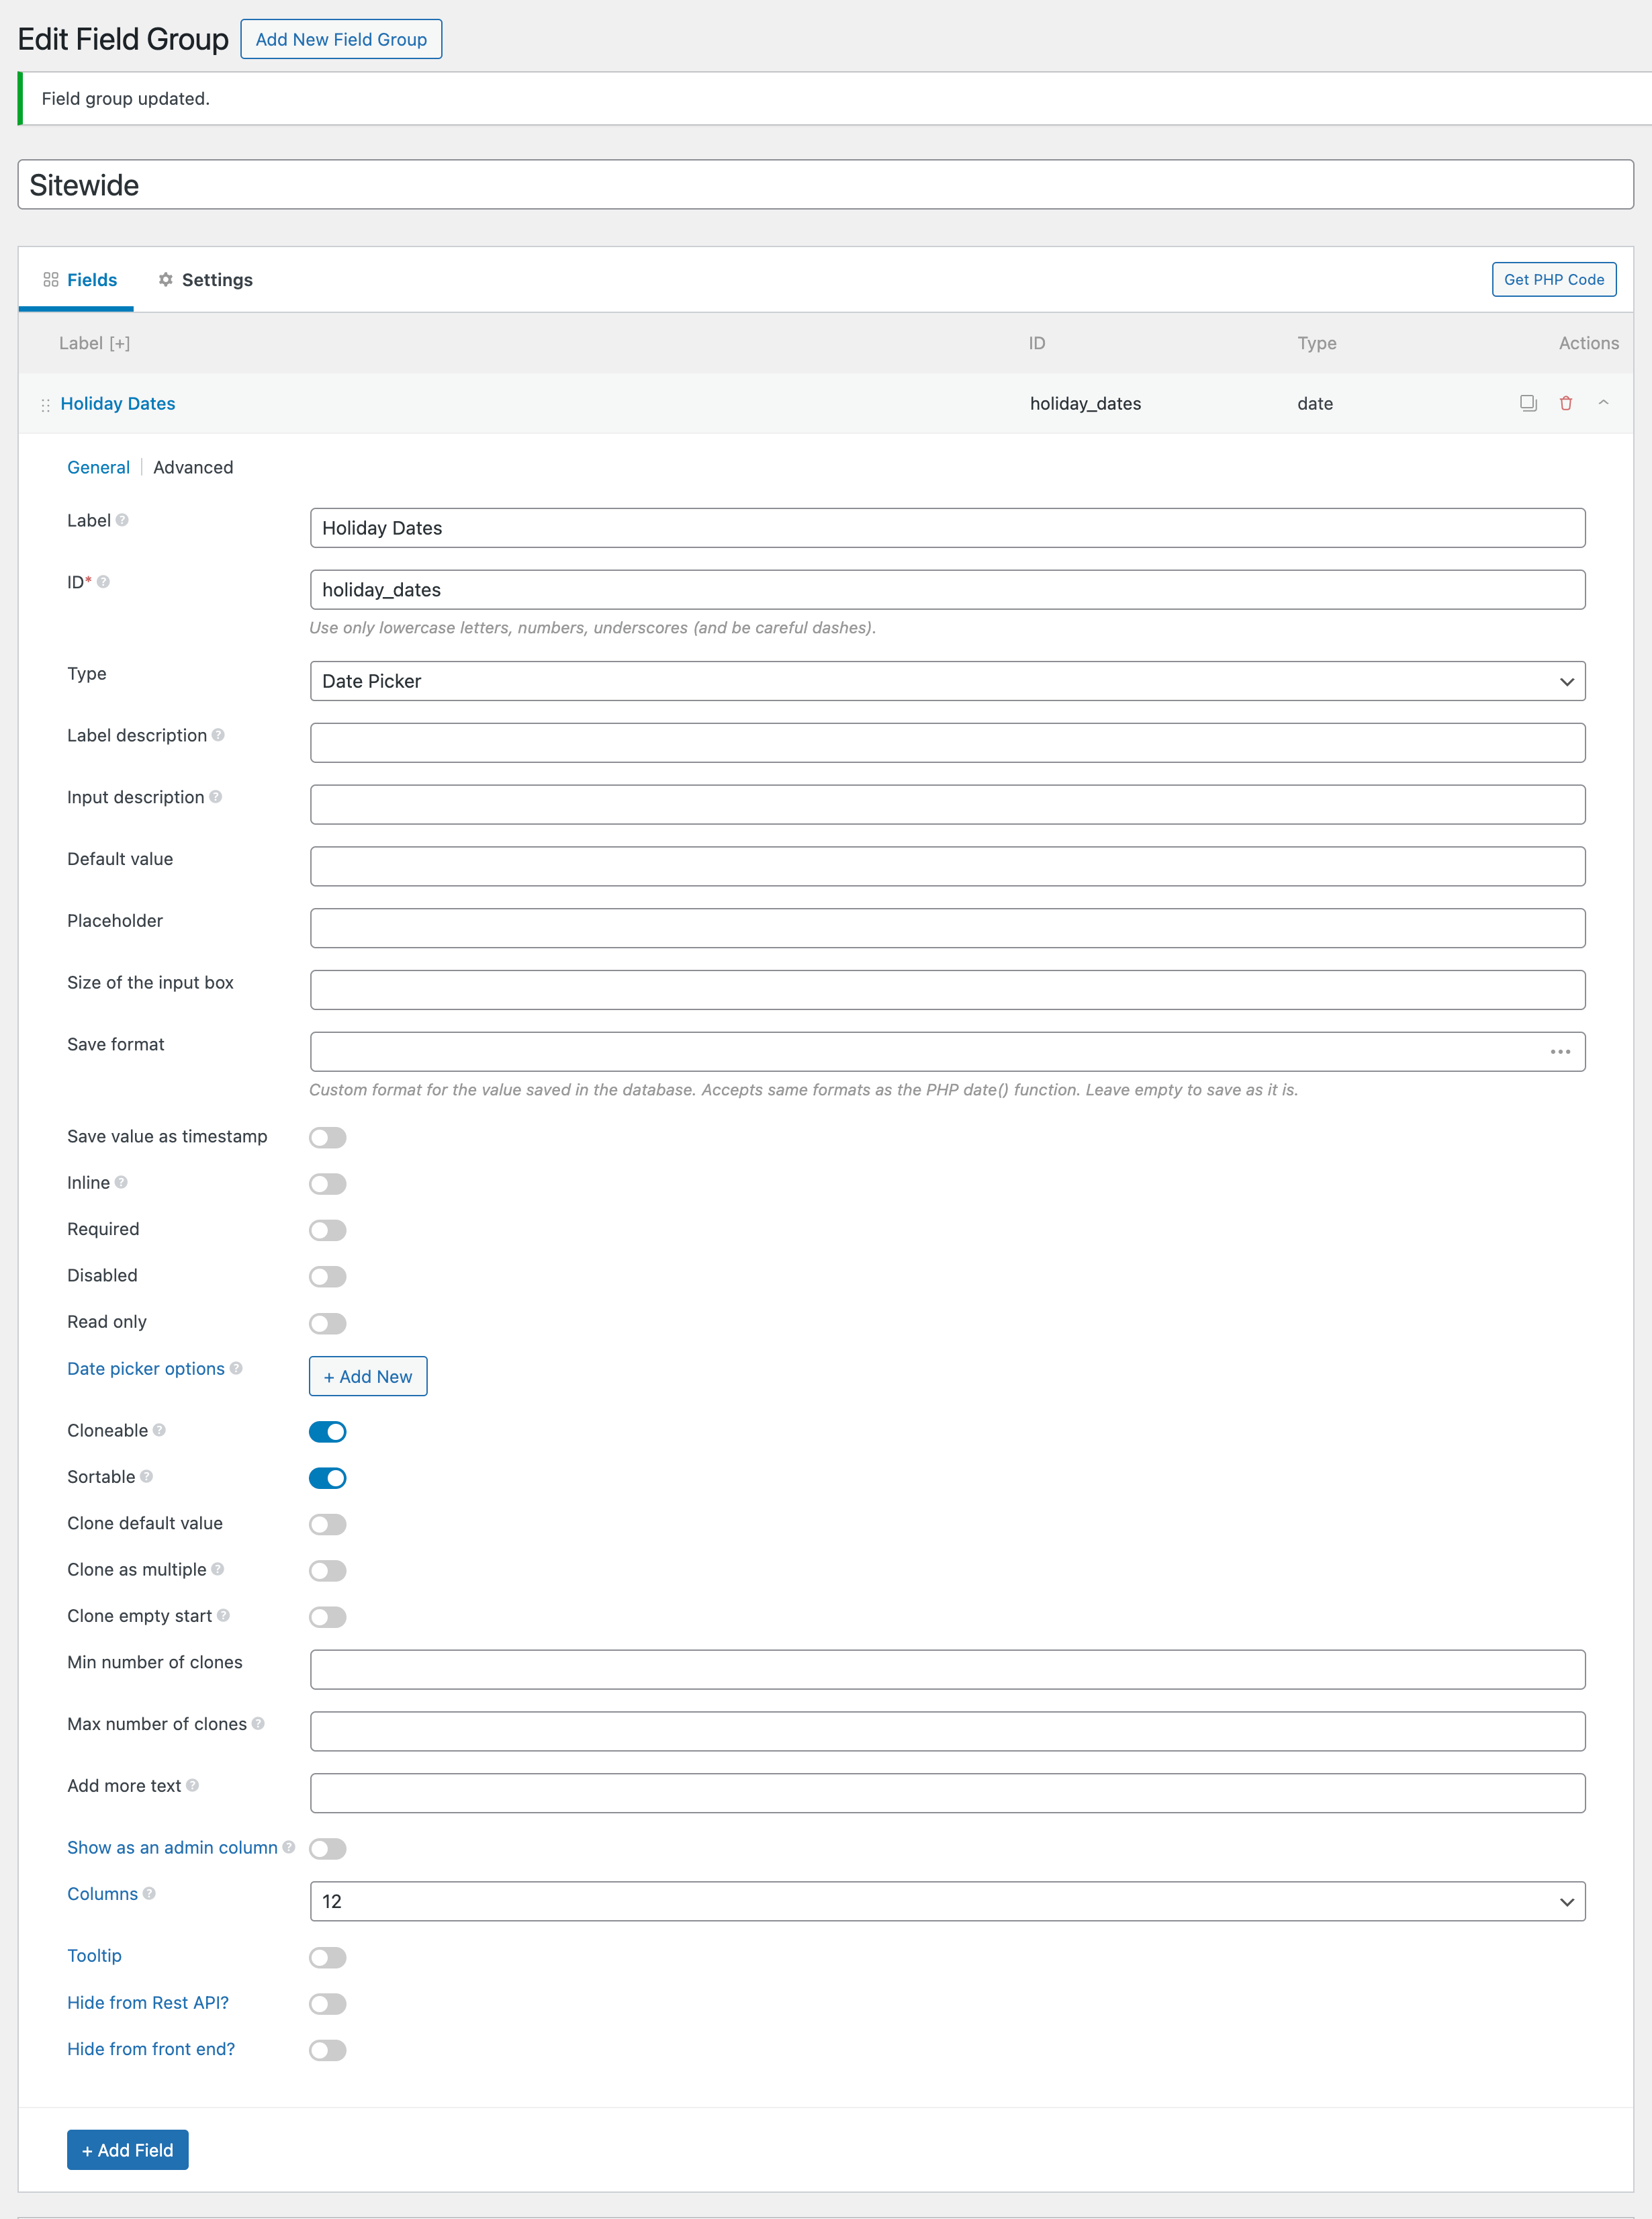This screenshot has height=2219, width=1652.
Task: Open Save format presets (three dots)
Action: point(1560,1052)
